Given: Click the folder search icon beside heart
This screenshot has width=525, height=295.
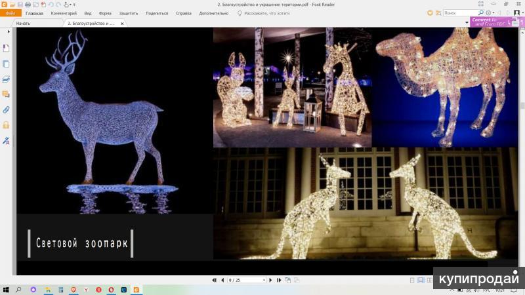Looking at the screenshot, I should 438,13.
